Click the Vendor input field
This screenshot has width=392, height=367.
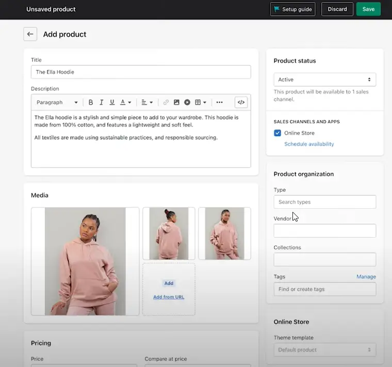coord(325,230)
